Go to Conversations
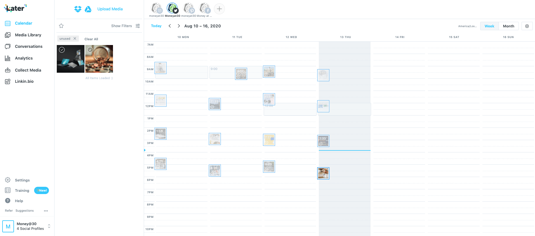Viewport: 535px width, 236px height. click(x=29, y=46)
